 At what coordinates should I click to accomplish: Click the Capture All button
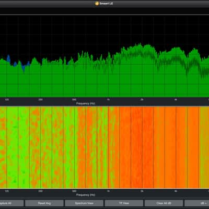click(11, 203)
